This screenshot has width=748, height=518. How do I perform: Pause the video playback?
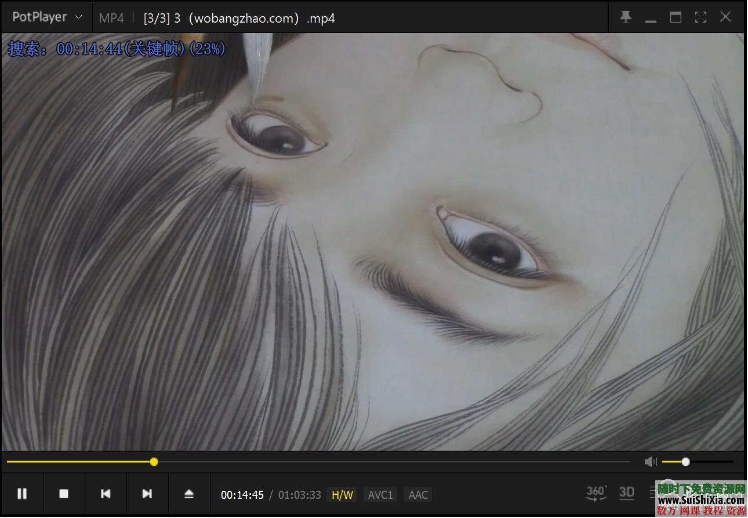coord(22,494)
